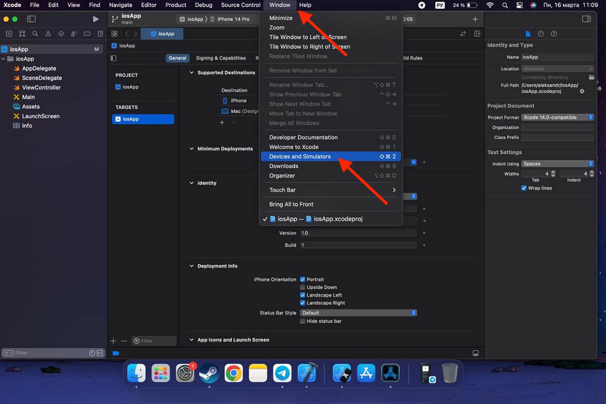Enable the Upside Down orientation checkbox

pyautogui.click(x=302, y=287)
